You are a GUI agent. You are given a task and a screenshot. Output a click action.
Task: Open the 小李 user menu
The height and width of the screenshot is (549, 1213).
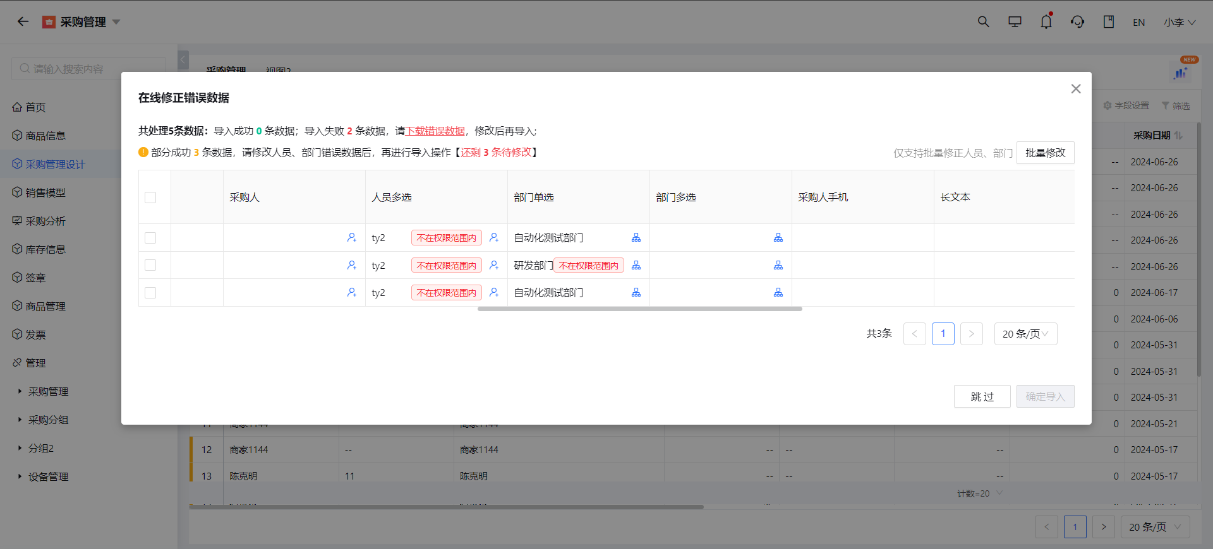1180,22
